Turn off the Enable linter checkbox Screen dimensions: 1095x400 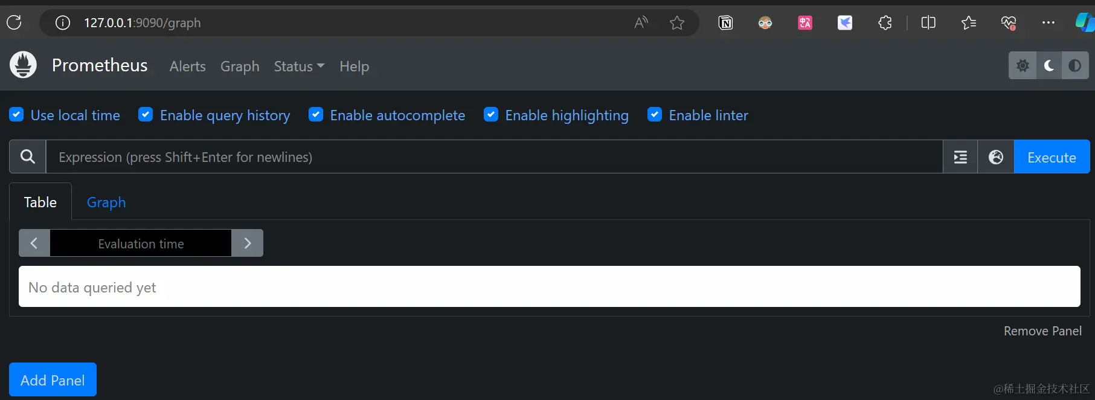tap(655, 115)
